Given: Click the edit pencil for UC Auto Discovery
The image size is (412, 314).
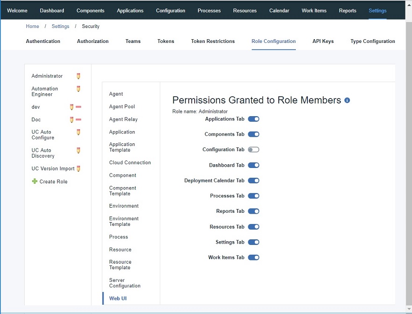Looking at the screenshot, I should pyautogui.click(x=78, y=150).
